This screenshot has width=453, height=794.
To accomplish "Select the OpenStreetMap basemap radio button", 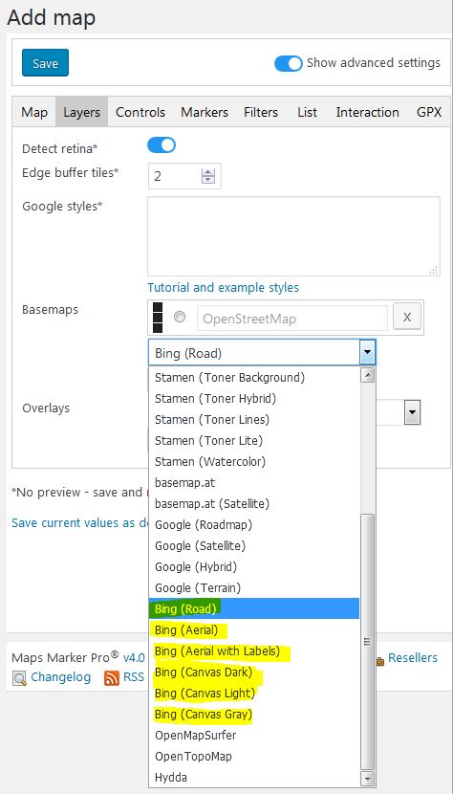I will [179, 317].
